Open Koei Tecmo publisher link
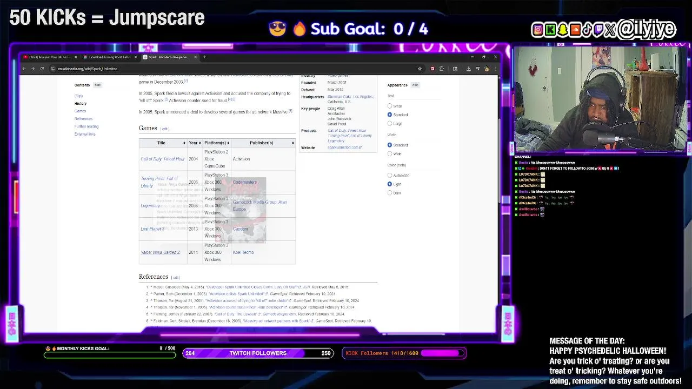This screenshot has height=389, width=692. pyautogui.click(x=243, y=252)
